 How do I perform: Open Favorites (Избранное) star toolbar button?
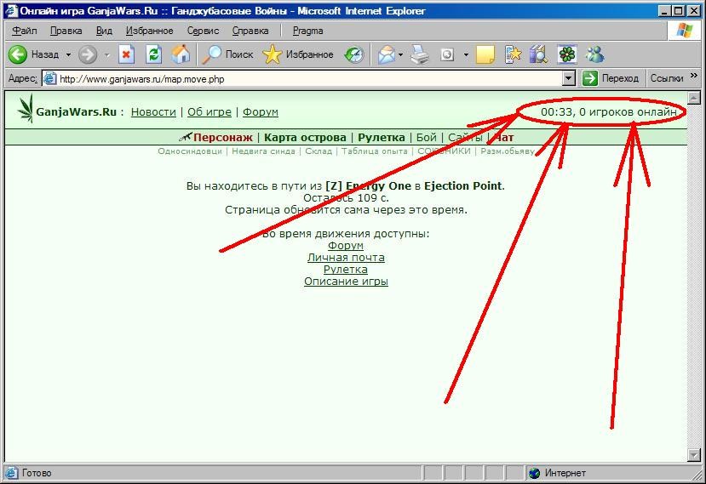click(x=297, y=54)
